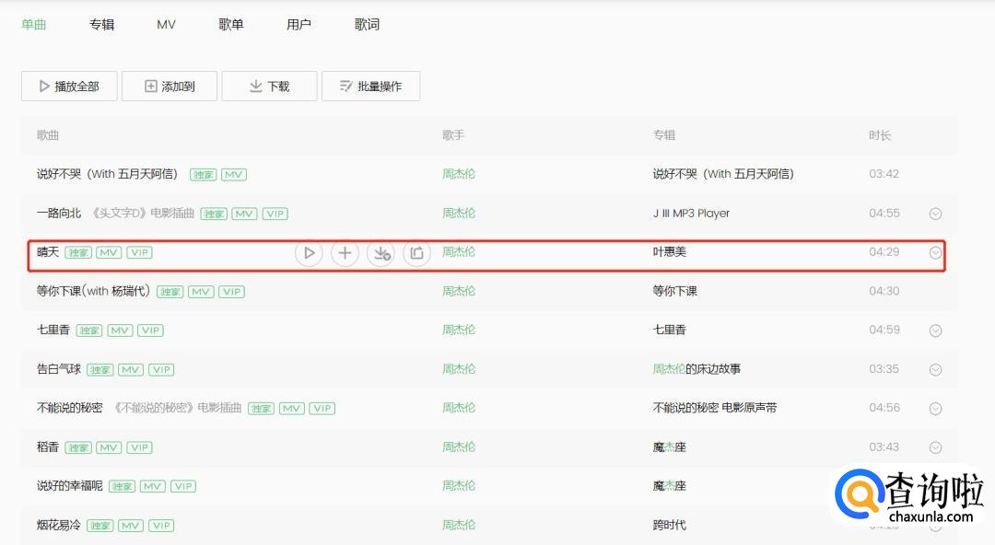Click VIP badge for 七里香
Viewport: 995px width, 545px height.
(x=150, y=330)
